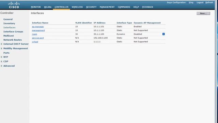Expand the Internal DHCP Server section

(x=1, y=44)
